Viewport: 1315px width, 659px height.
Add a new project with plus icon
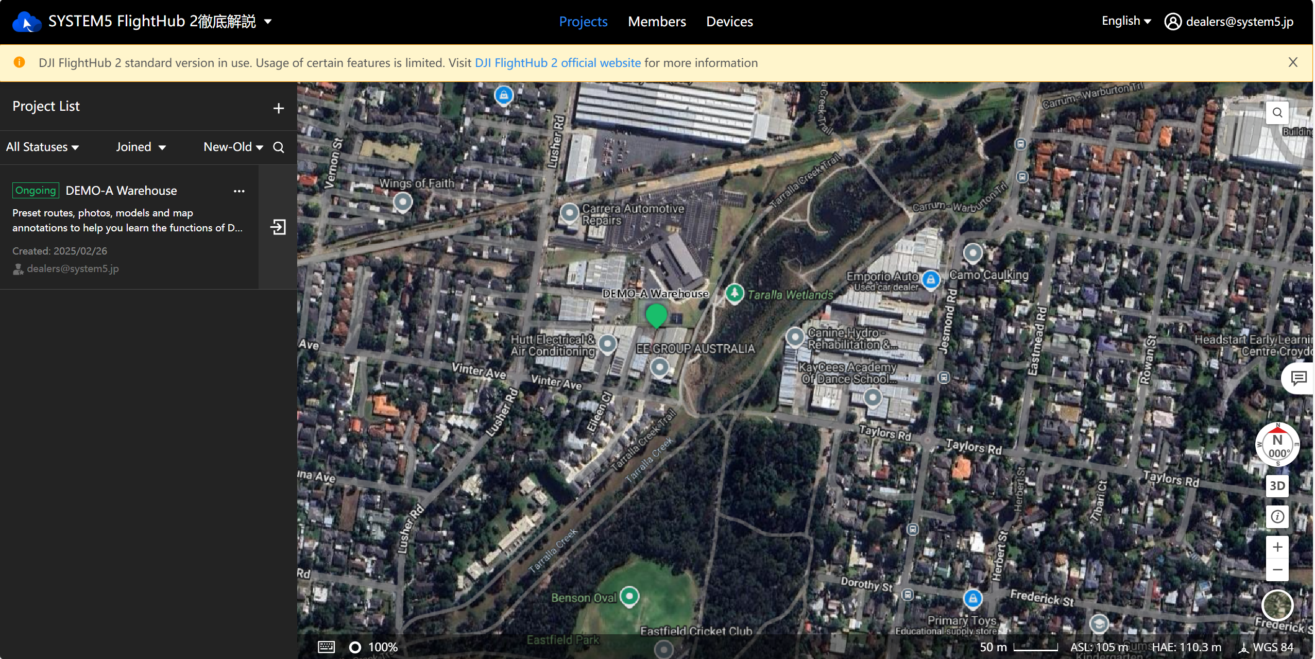tap(279, 108)
